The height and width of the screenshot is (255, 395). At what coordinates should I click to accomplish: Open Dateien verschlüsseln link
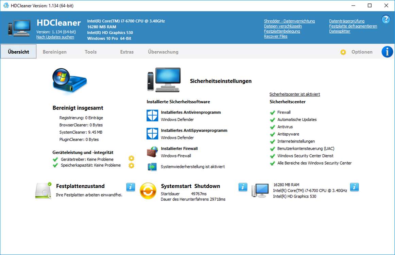[x=282, y=26]
